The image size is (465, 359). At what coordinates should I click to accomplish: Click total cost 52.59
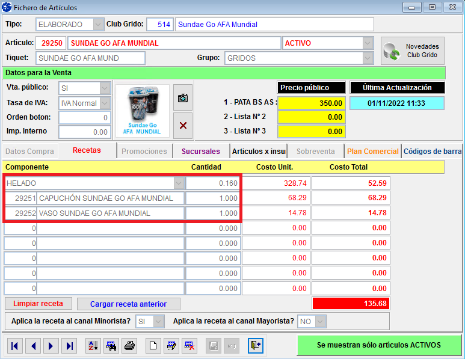(351, 183)
